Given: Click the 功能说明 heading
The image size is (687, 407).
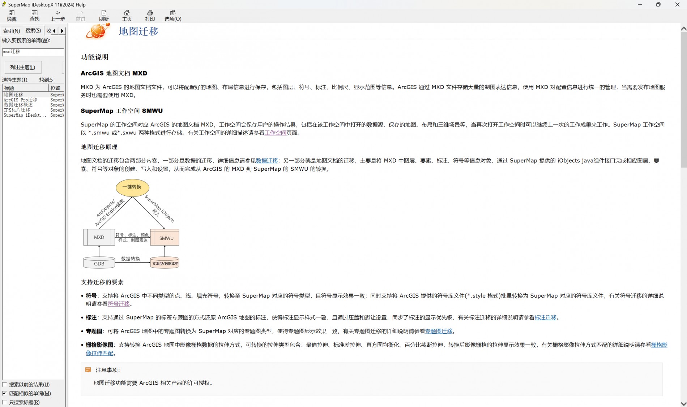Looking at the screenshot, I should pyautogui.click(x=95, y=57).
